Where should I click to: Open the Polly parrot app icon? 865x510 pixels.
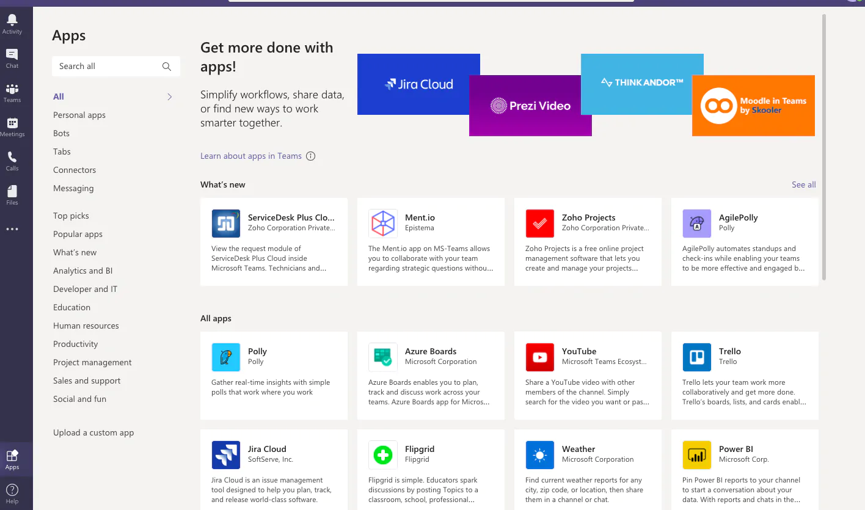(x=225, y=357)
